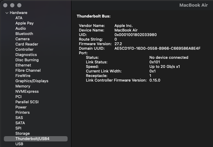Close the System Information window

click(5, 5)
